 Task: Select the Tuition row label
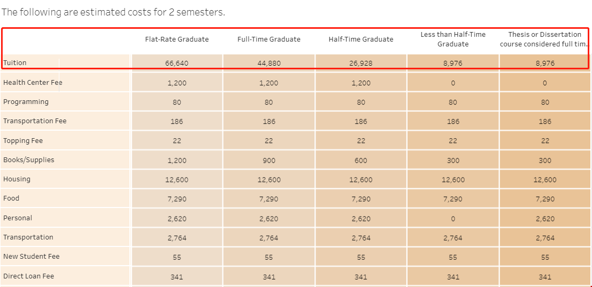(15, 63)
